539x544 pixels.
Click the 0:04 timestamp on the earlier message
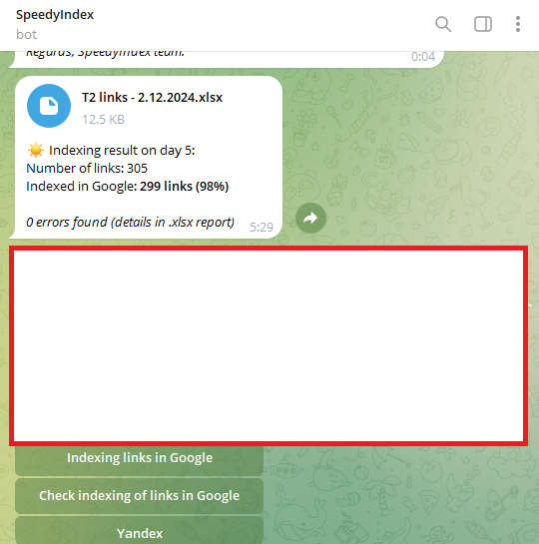(x=423, y=57)
